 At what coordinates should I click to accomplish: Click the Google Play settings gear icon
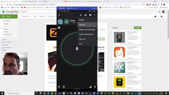161,17
